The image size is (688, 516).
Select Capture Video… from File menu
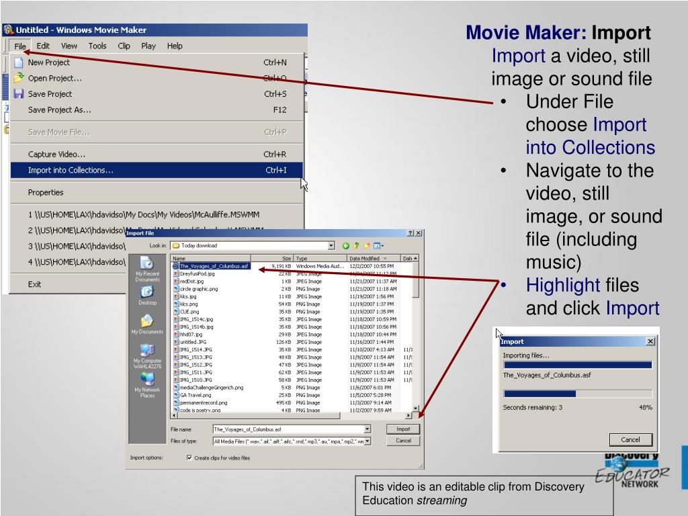[x=157, y=155]
